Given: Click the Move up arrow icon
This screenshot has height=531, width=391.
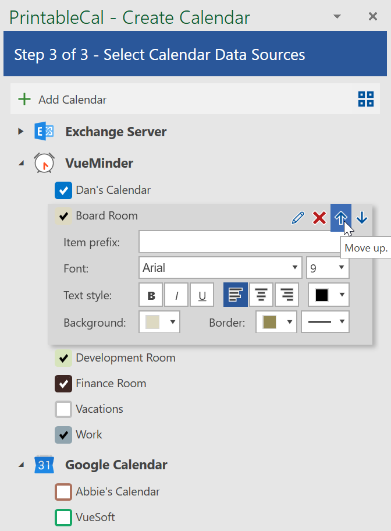Looking at the screenshot, I should click(341, 218).
